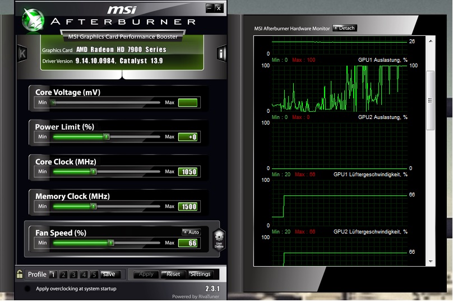Click the MSI Afterburner jet logo
Image resolution: width=453 pixels, height=302 pixels.
(34, 20)
